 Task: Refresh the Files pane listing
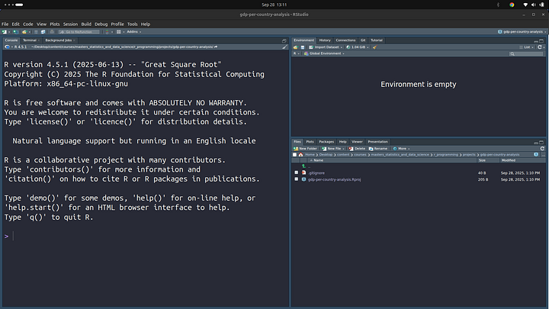(x=542, y=149)
